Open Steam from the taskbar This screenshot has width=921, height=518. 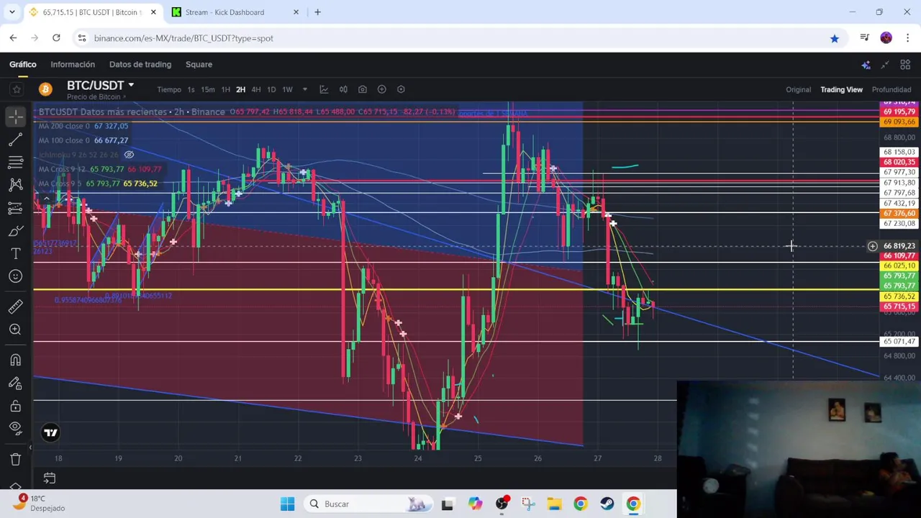point(607,504)
